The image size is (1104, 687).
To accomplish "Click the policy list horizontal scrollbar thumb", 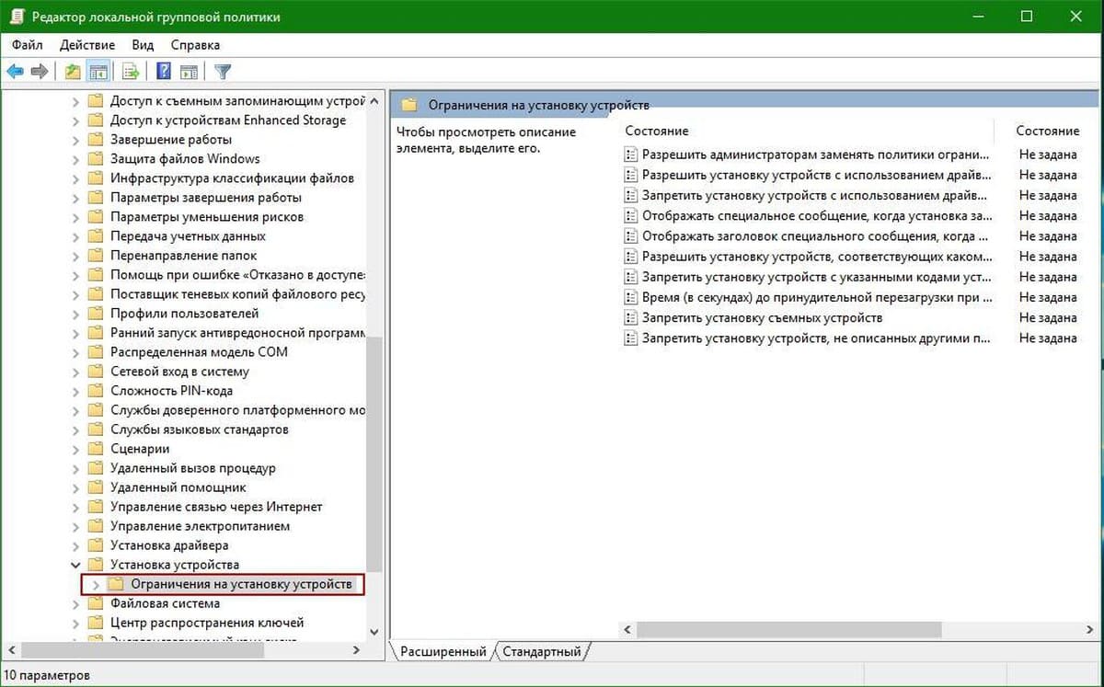I will (x=789, y=630).
